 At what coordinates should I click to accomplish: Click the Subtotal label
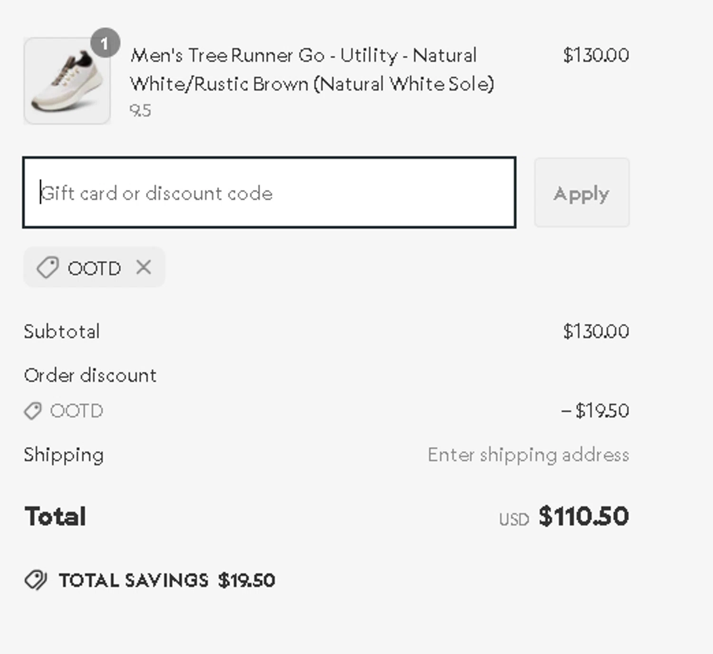pos(62,332)
